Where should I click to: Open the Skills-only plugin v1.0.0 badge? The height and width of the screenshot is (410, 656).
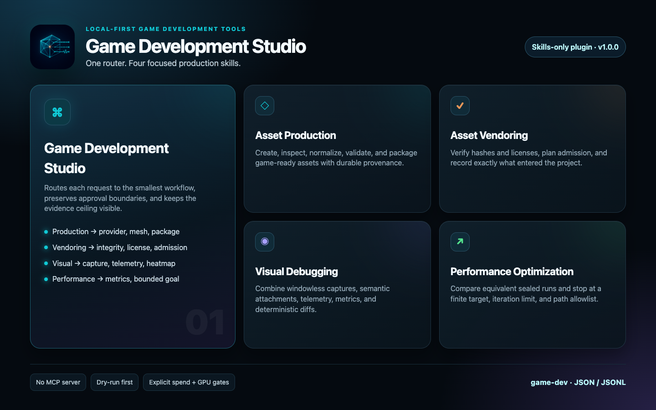[575, 47]
